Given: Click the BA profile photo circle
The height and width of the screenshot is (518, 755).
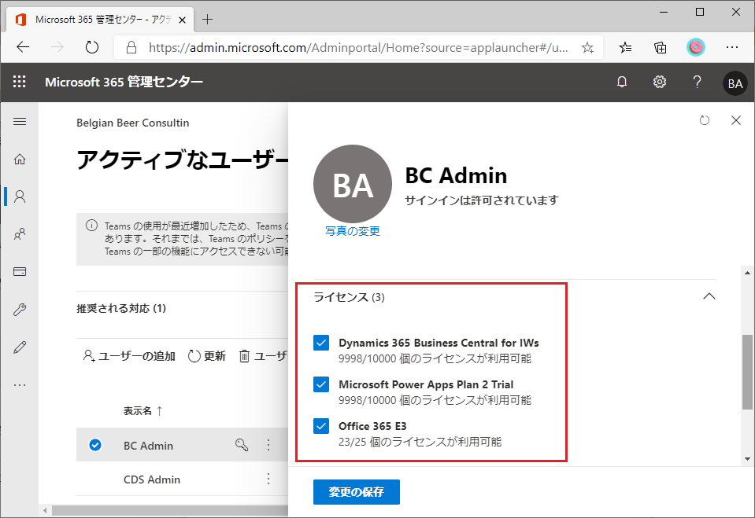Looking at the screenshot, I should click(353, 184).
